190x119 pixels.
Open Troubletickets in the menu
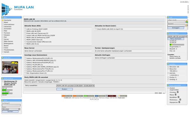point(9,50)
